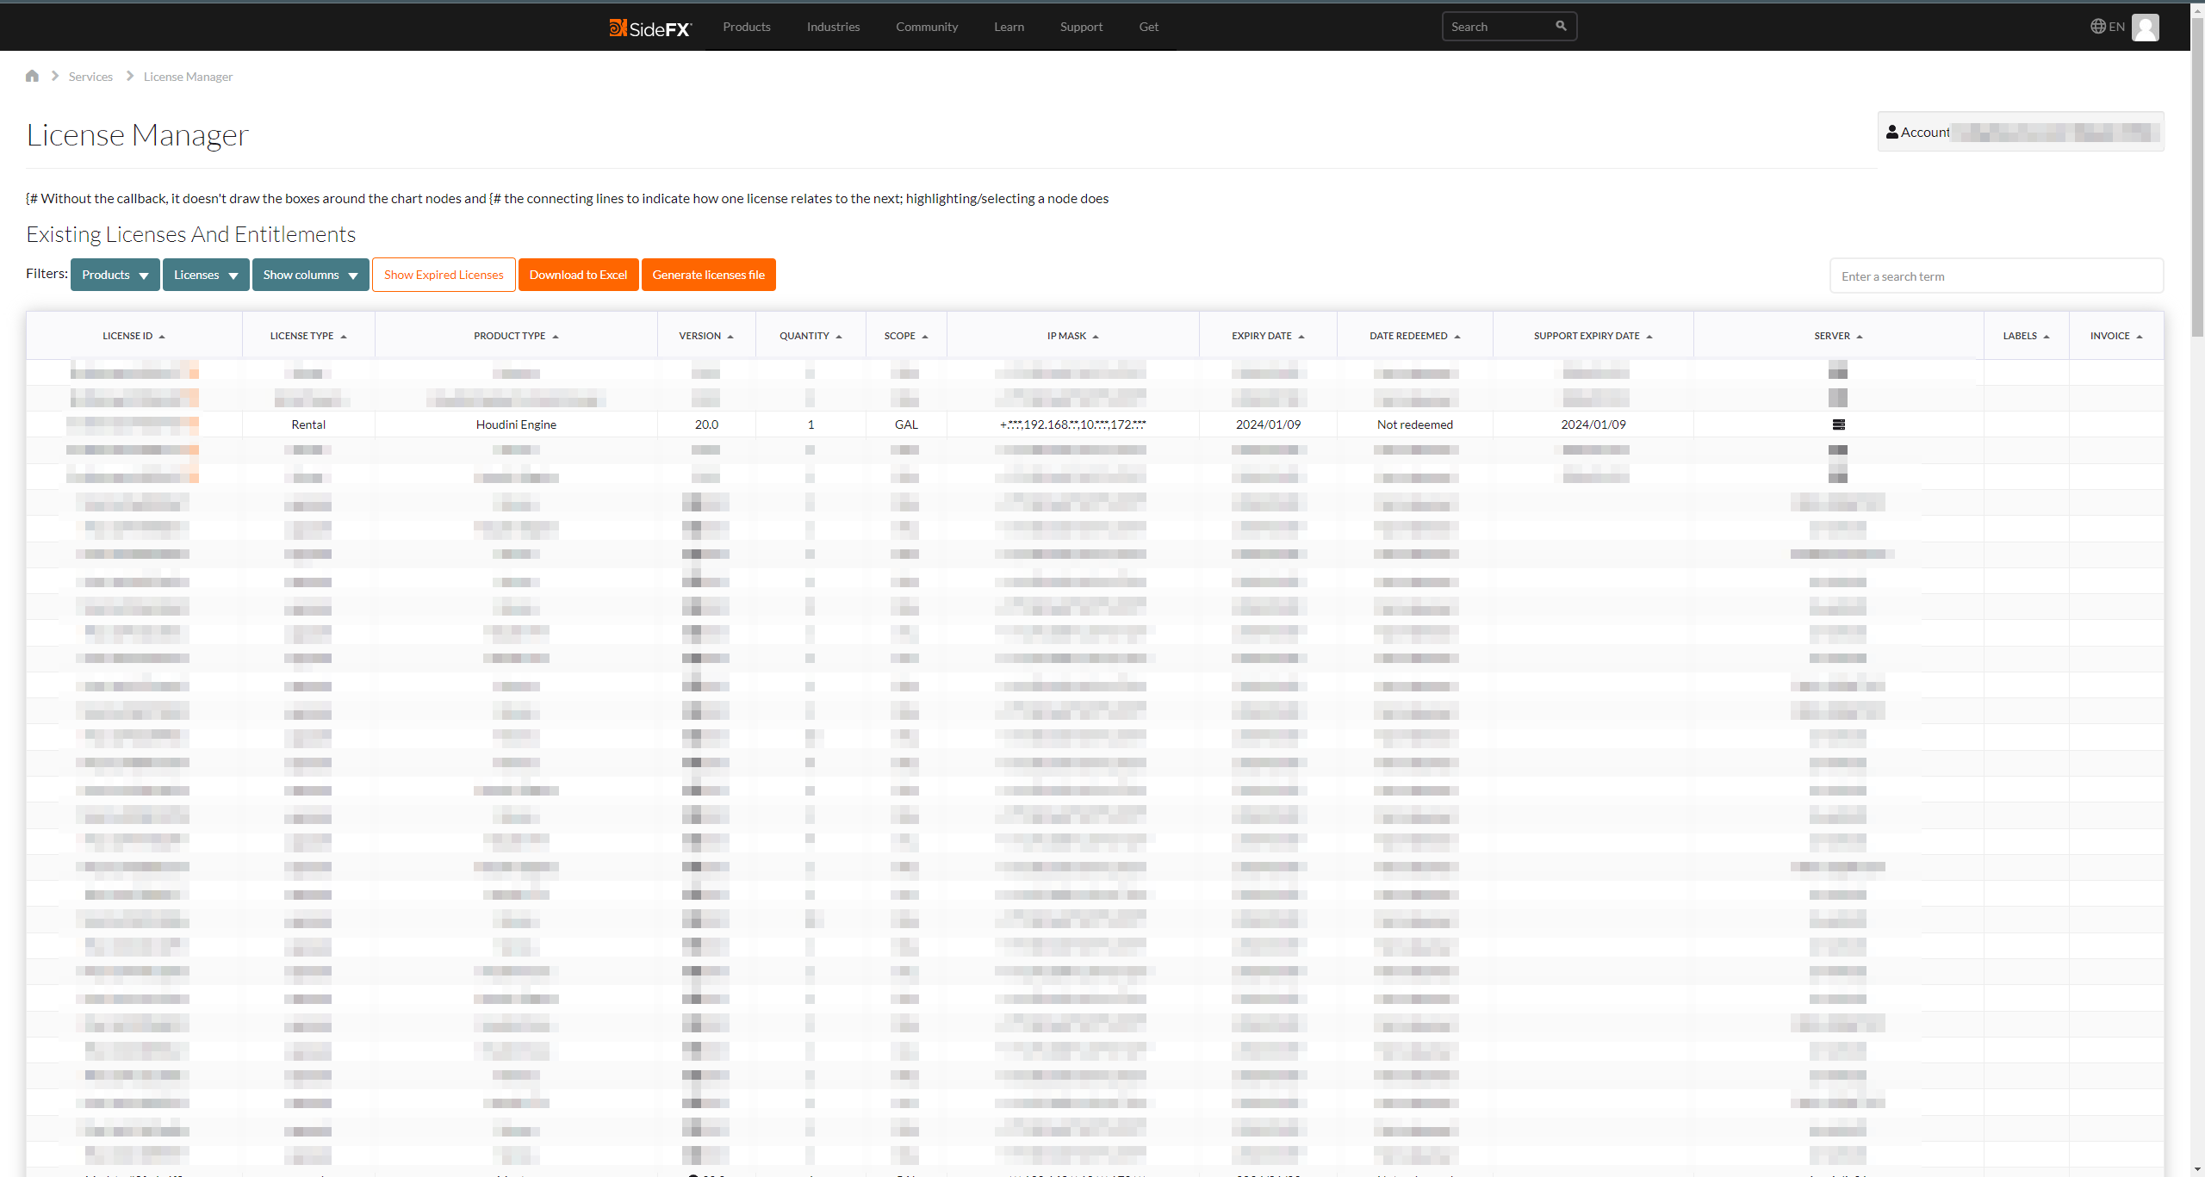The image size is (2205, 1177).
Task: Open the Products nav menu
Action: coord(747,27)
